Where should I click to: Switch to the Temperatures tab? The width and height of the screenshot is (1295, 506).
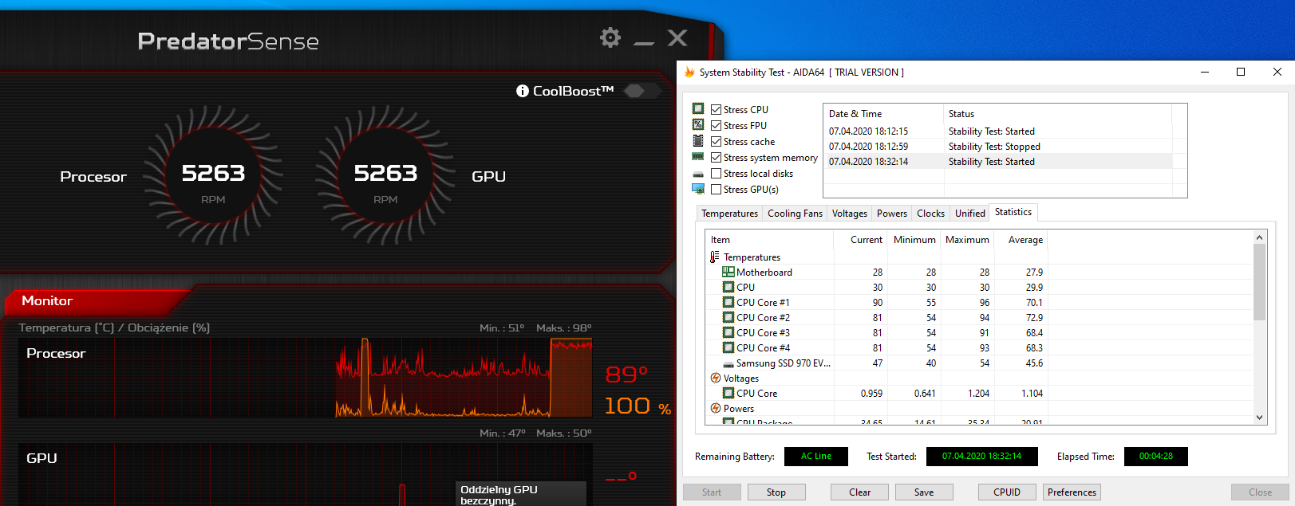(x=729, y=214)
